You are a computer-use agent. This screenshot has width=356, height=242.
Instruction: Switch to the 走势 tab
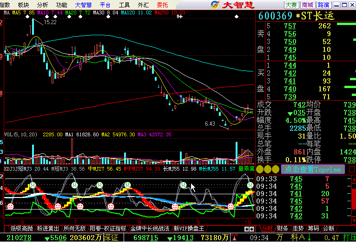click(x=298, y=229)
